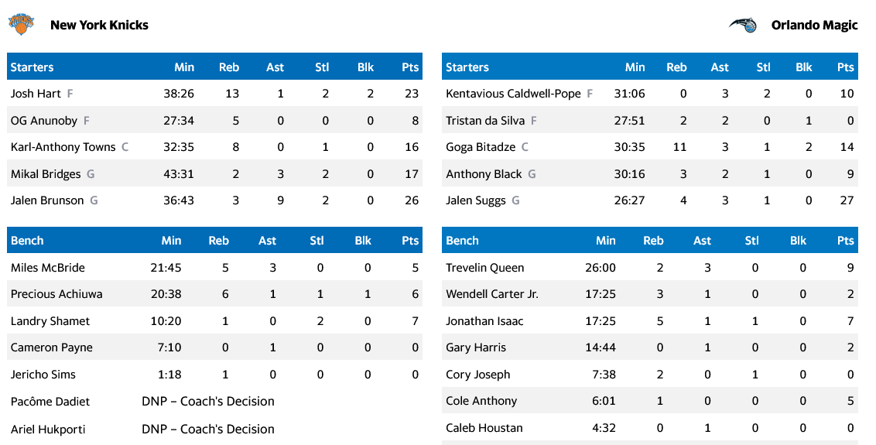876x445 pixels.
Task: Click the Orlando Magic logo
Action: pos(744,25)
